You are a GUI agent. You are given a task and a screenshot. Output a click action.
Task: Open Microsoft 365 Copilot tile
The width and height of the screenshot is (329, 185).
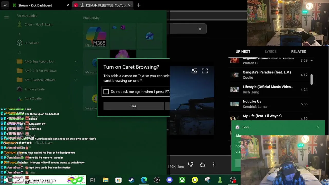[96, 36]
